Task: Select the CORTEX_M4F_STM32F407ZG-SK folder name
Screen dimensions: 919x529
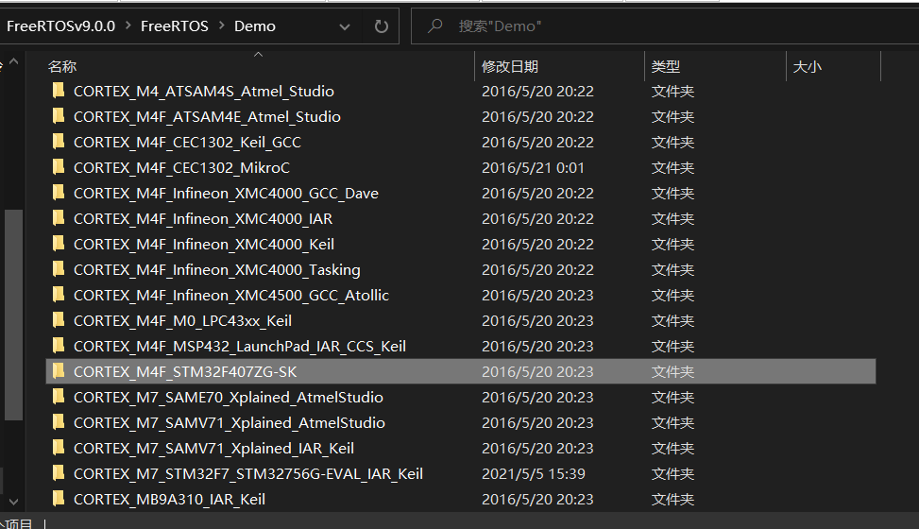Action: 185,372
